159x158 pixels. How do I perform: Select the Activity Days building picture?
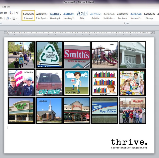pos(132,55)
